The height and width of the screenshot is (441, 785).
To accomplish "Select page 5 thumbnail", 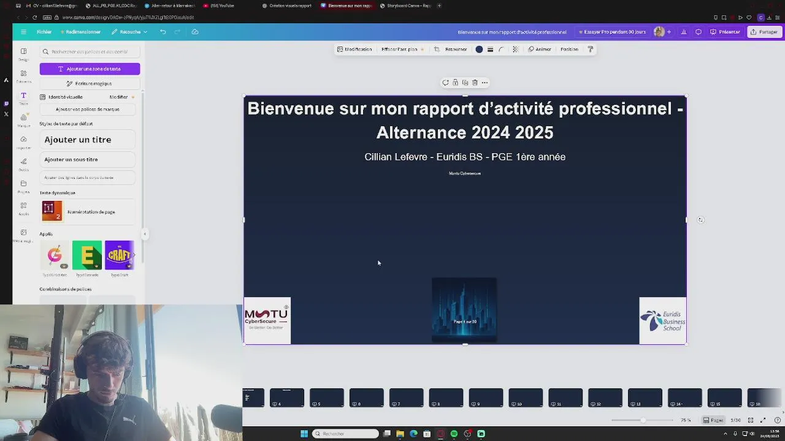I will 327,398.
